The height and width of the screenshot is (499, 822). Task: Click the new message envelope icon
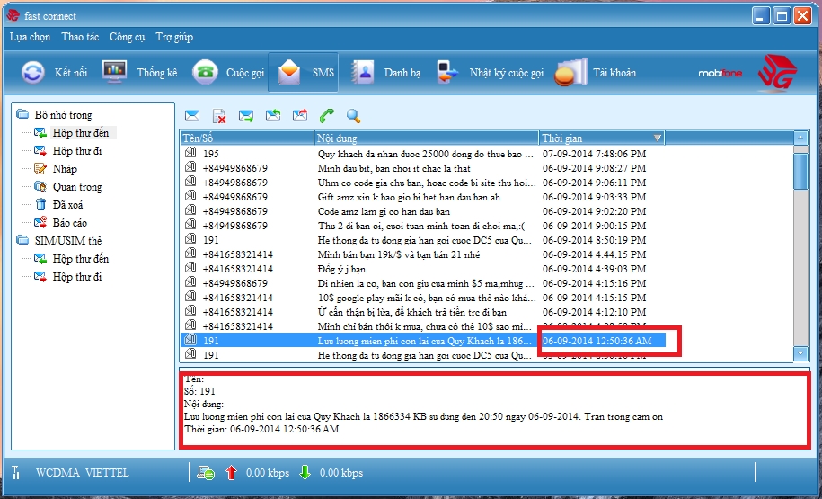191,115
